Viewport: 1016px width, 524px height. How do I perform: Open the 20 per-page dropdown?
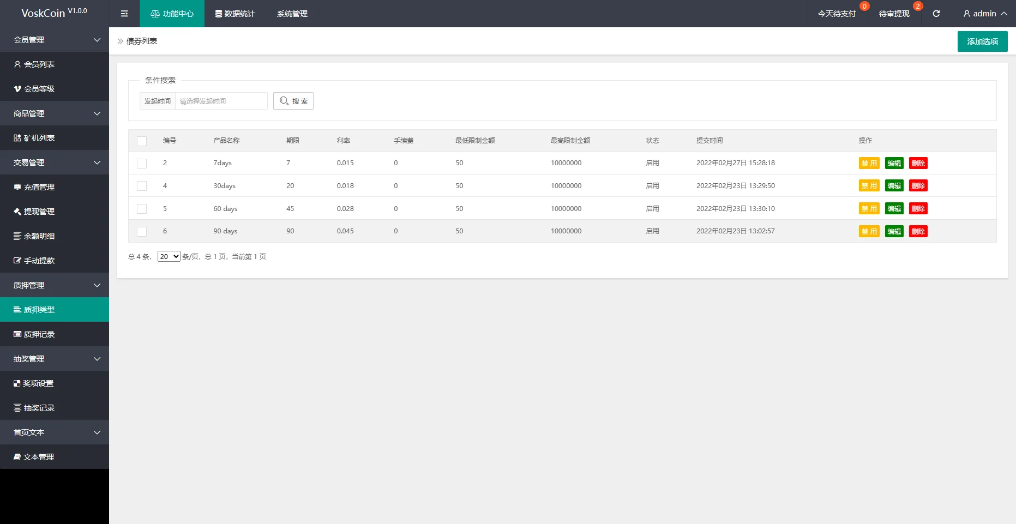[169, 256]
